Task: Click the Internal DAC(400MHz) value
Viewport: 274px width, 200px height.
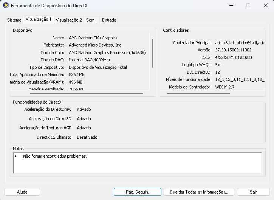Action: click(89, 60)
